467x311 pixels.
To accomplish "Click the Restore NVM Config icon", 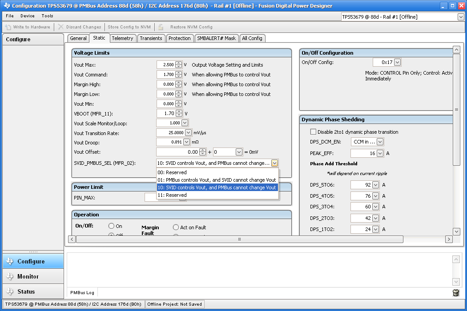I will 161,27.
